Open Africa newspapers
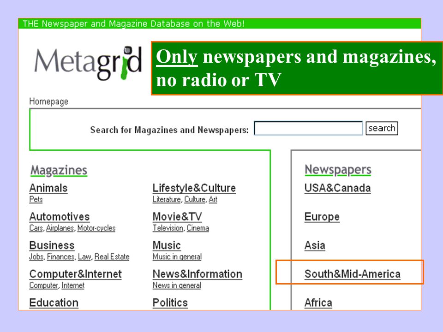This screenshot has width=443, height=332. pyautogui.click(x=318, y=303)
